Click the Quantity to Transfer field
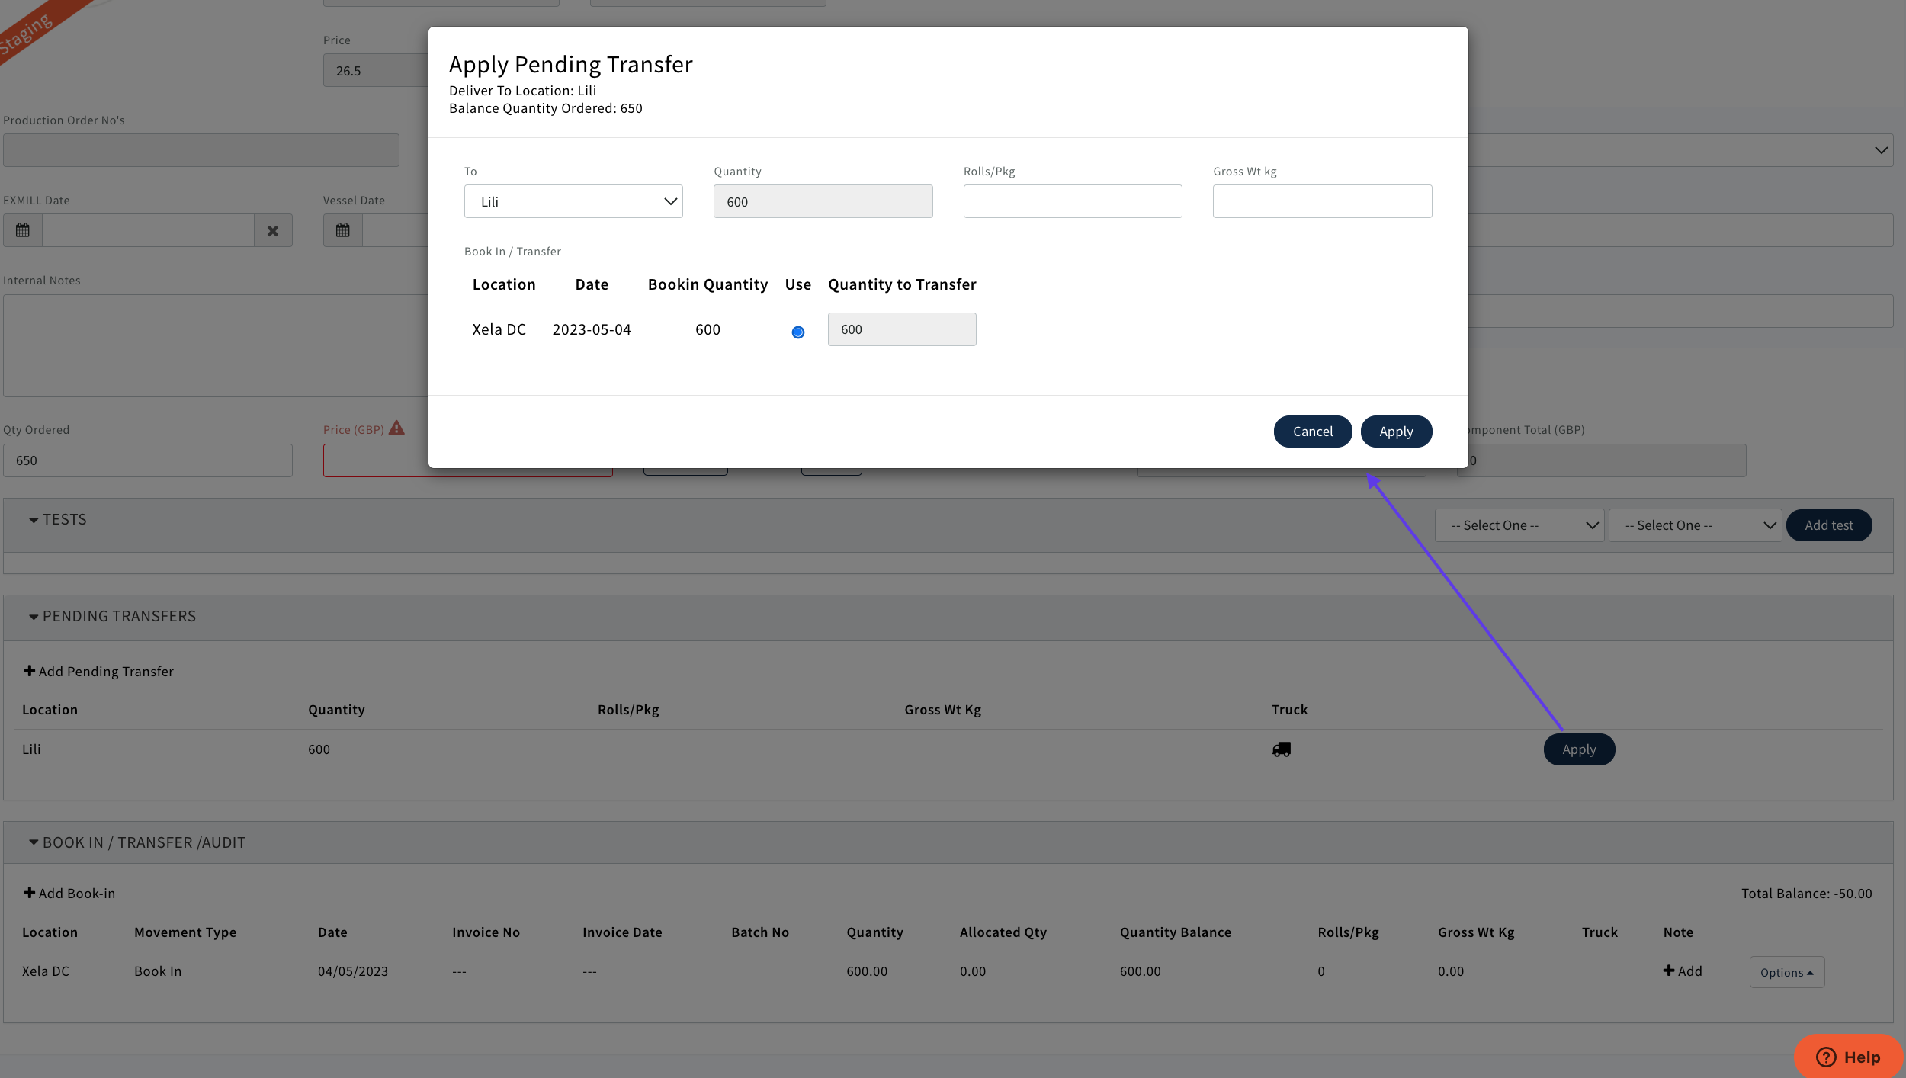The image size is (1906, 1078). pos(901,329)
